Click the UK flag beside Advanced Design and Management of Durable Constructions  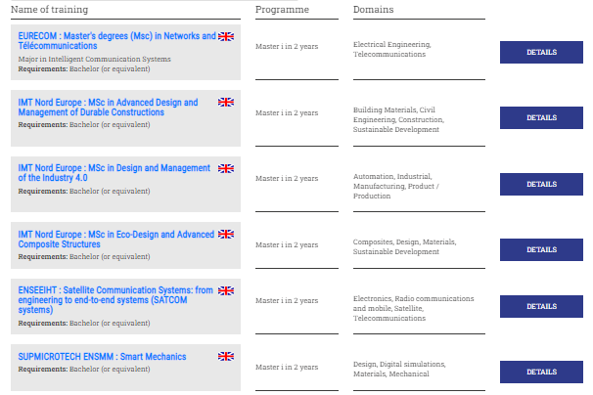226,102
